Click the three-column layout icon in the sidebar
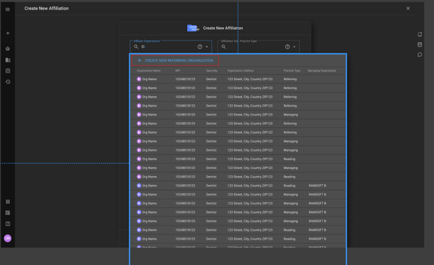This screenshot has width=434, height=265. pos(8,202)
